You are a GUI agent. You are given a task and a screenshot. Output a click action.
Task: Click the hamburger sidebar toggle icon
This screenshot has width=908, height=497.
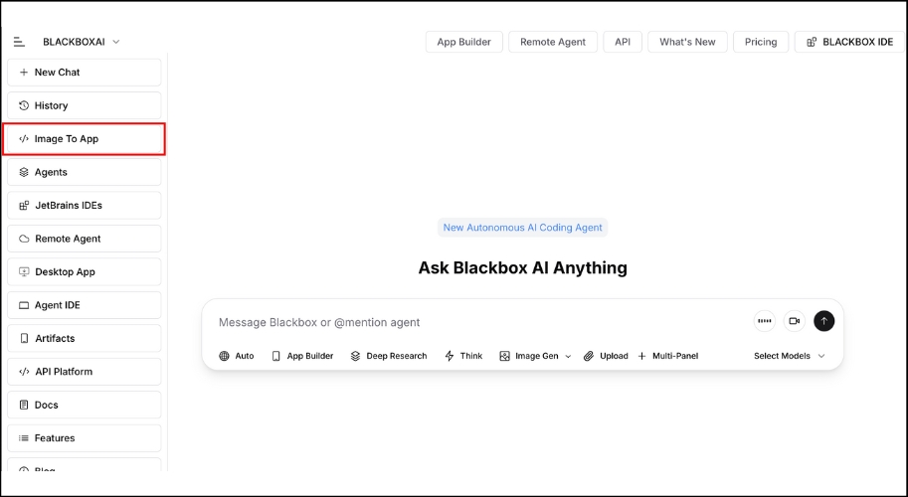(19, 42)
